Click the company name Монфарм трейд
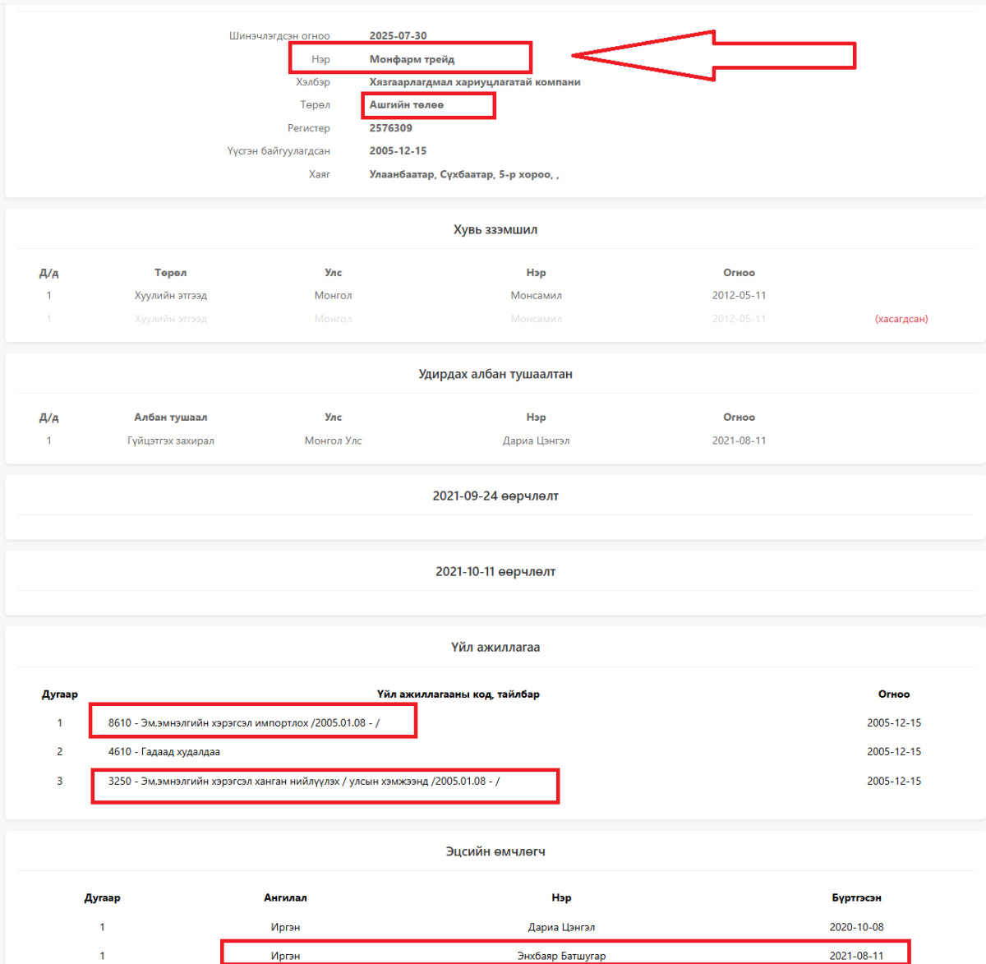 [412, 59]
